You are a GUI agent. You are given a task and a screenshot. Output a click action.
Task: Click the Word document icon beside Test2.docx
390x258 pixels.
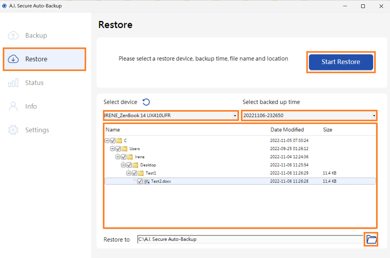point(147,181)
